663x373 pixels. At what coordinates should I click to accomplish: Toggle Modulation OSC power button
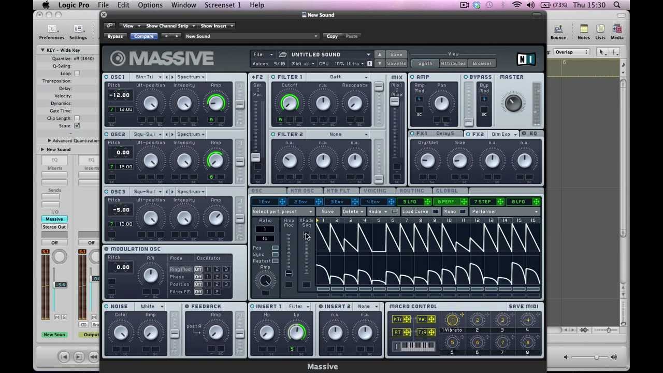point(107,249)
